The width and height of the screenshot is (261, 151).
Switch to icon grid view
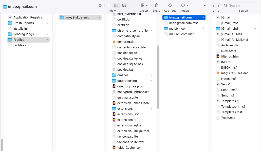click(x=101, y=5)
